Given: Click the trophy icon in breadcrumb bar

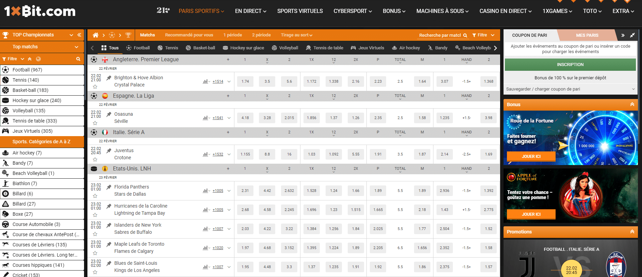Looking at the screenshot, I should [x=128, y=35].
